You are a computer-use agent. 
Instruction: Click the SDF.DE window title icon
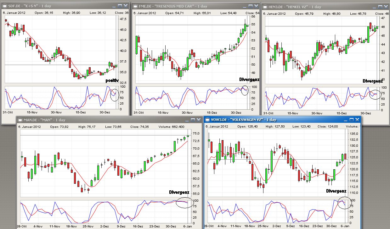[4, 6]
